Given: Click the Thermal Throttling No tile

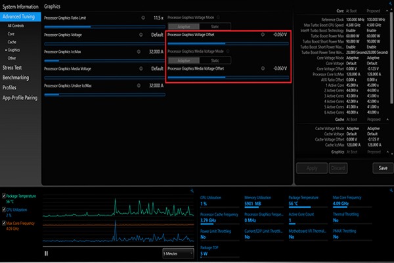Looking at the screenshot, I should [352, 218].
